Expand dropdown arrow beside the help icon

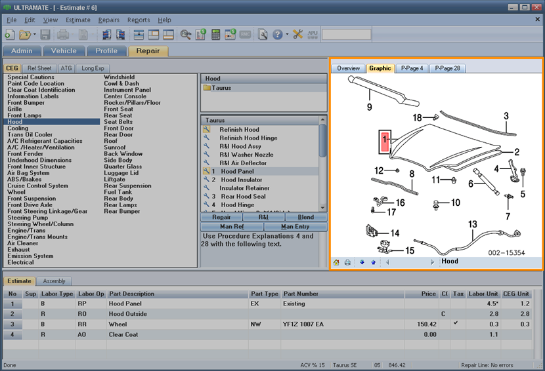[x=286, y=35]
